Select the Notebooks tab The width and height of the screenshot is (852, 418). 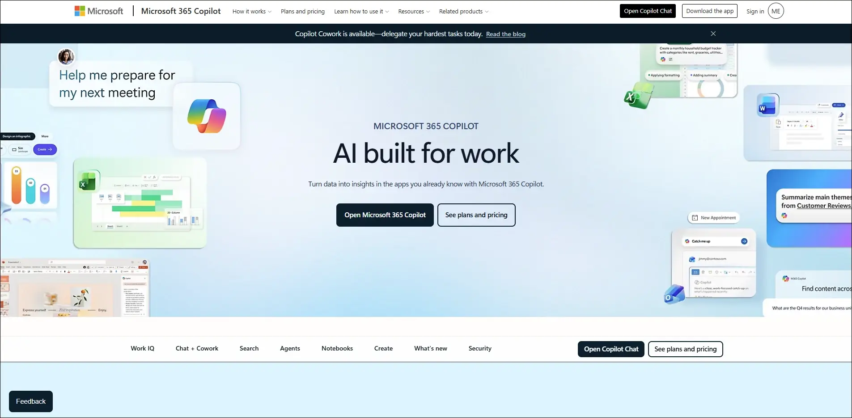[337, 348]
